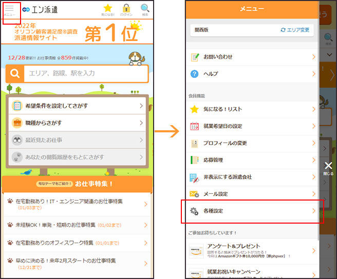
Task: Click the dimmed 検索 magnifier behind the menu
Action: click(328, 38)
